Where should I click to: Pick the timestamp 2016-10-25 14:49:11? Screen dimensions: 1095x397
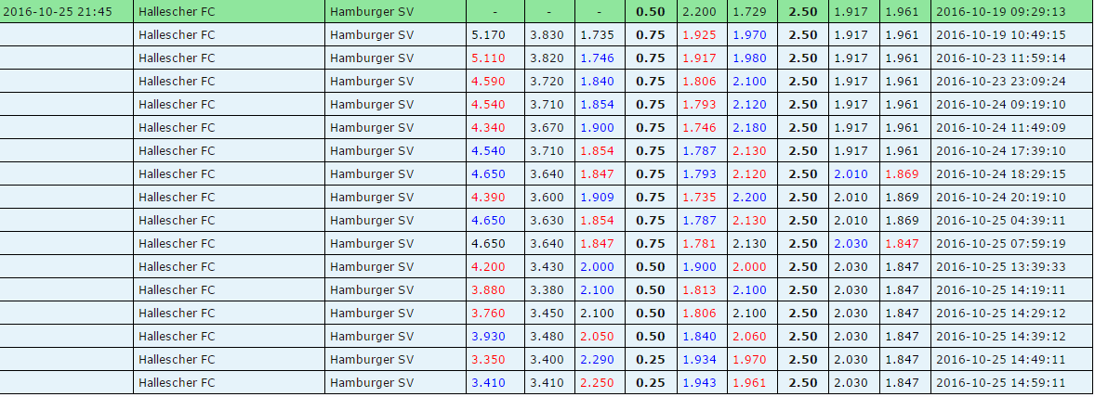point(1001,359)
